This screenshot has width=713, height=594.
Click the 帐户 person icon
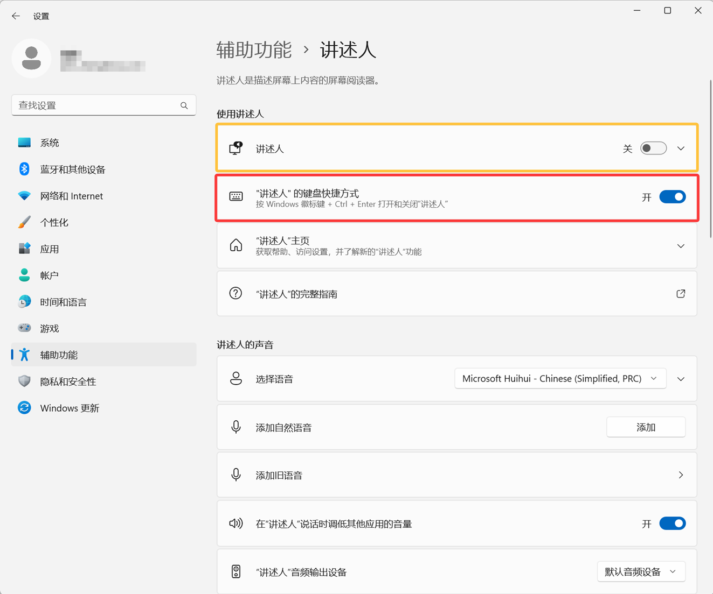click(24, 275)
